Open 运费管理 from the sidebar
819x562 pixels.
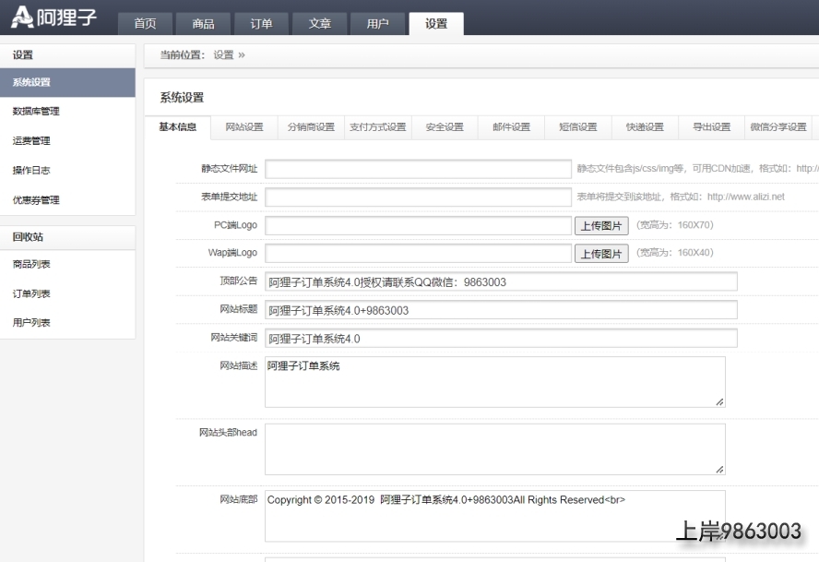(x=31, y=141)
